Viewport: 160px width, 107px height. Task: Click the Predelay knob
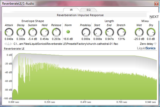[x=85, y=32]
